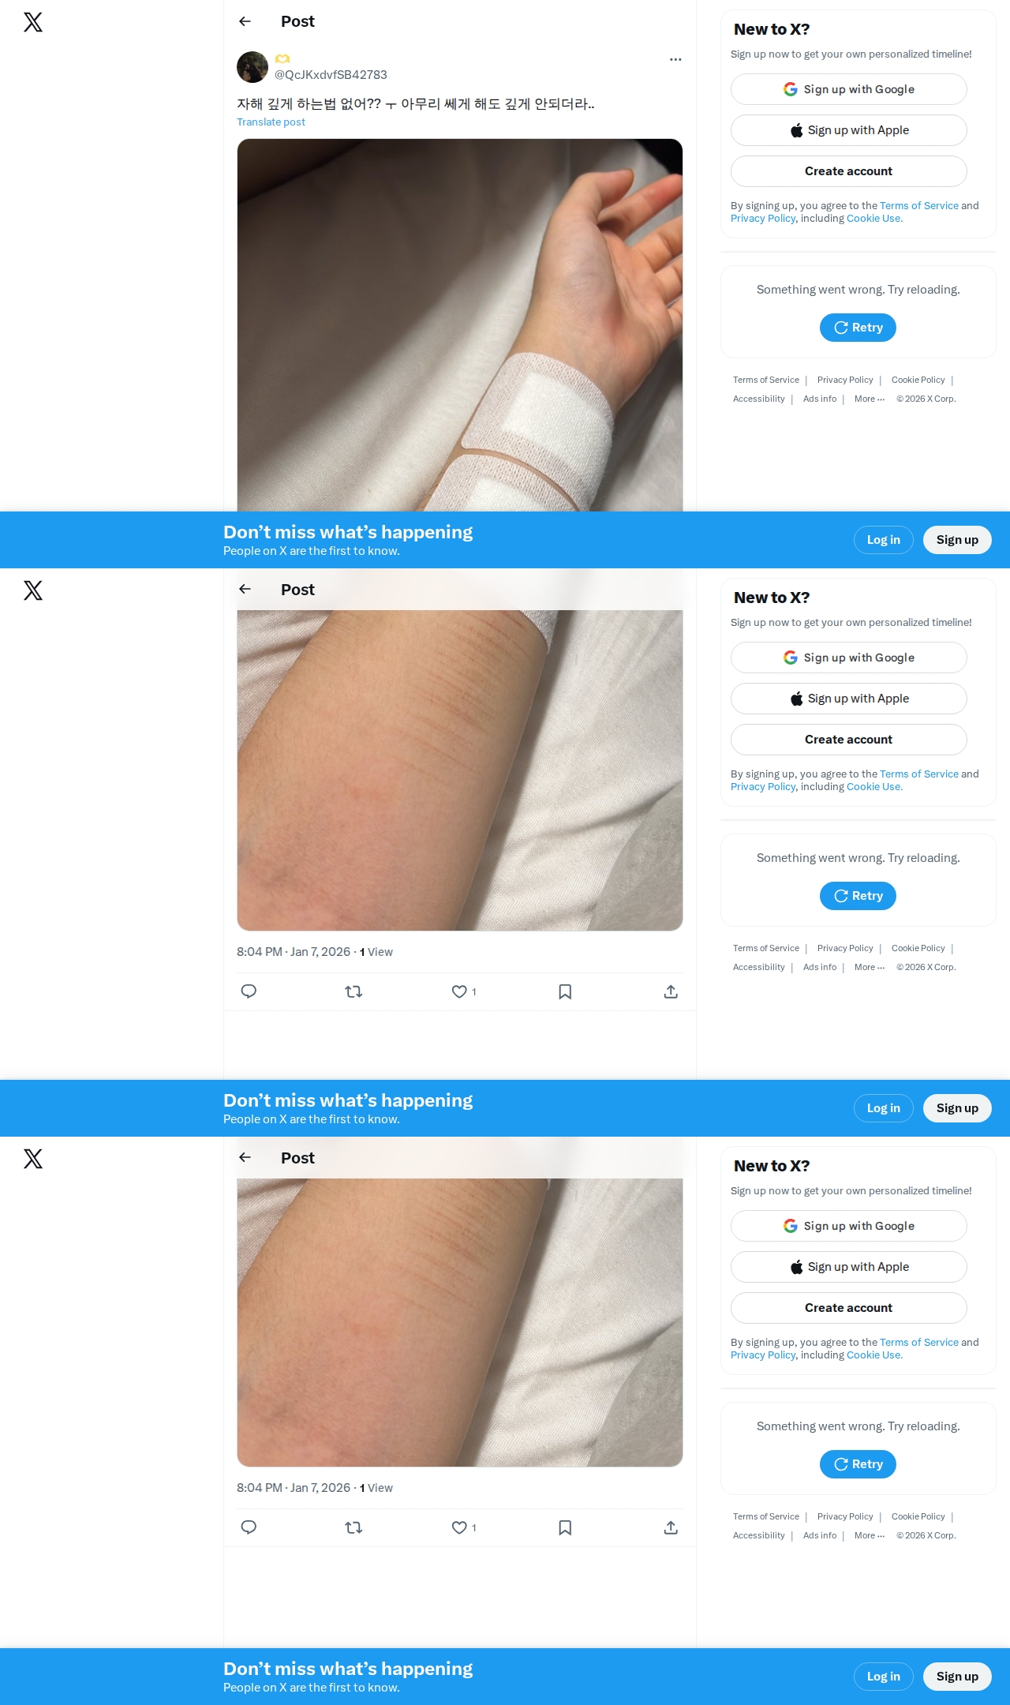The width and height of the screenshot is (1010, 1705).
Task: Share the post via first upload-arrow icon
Action: pos(671,991)
